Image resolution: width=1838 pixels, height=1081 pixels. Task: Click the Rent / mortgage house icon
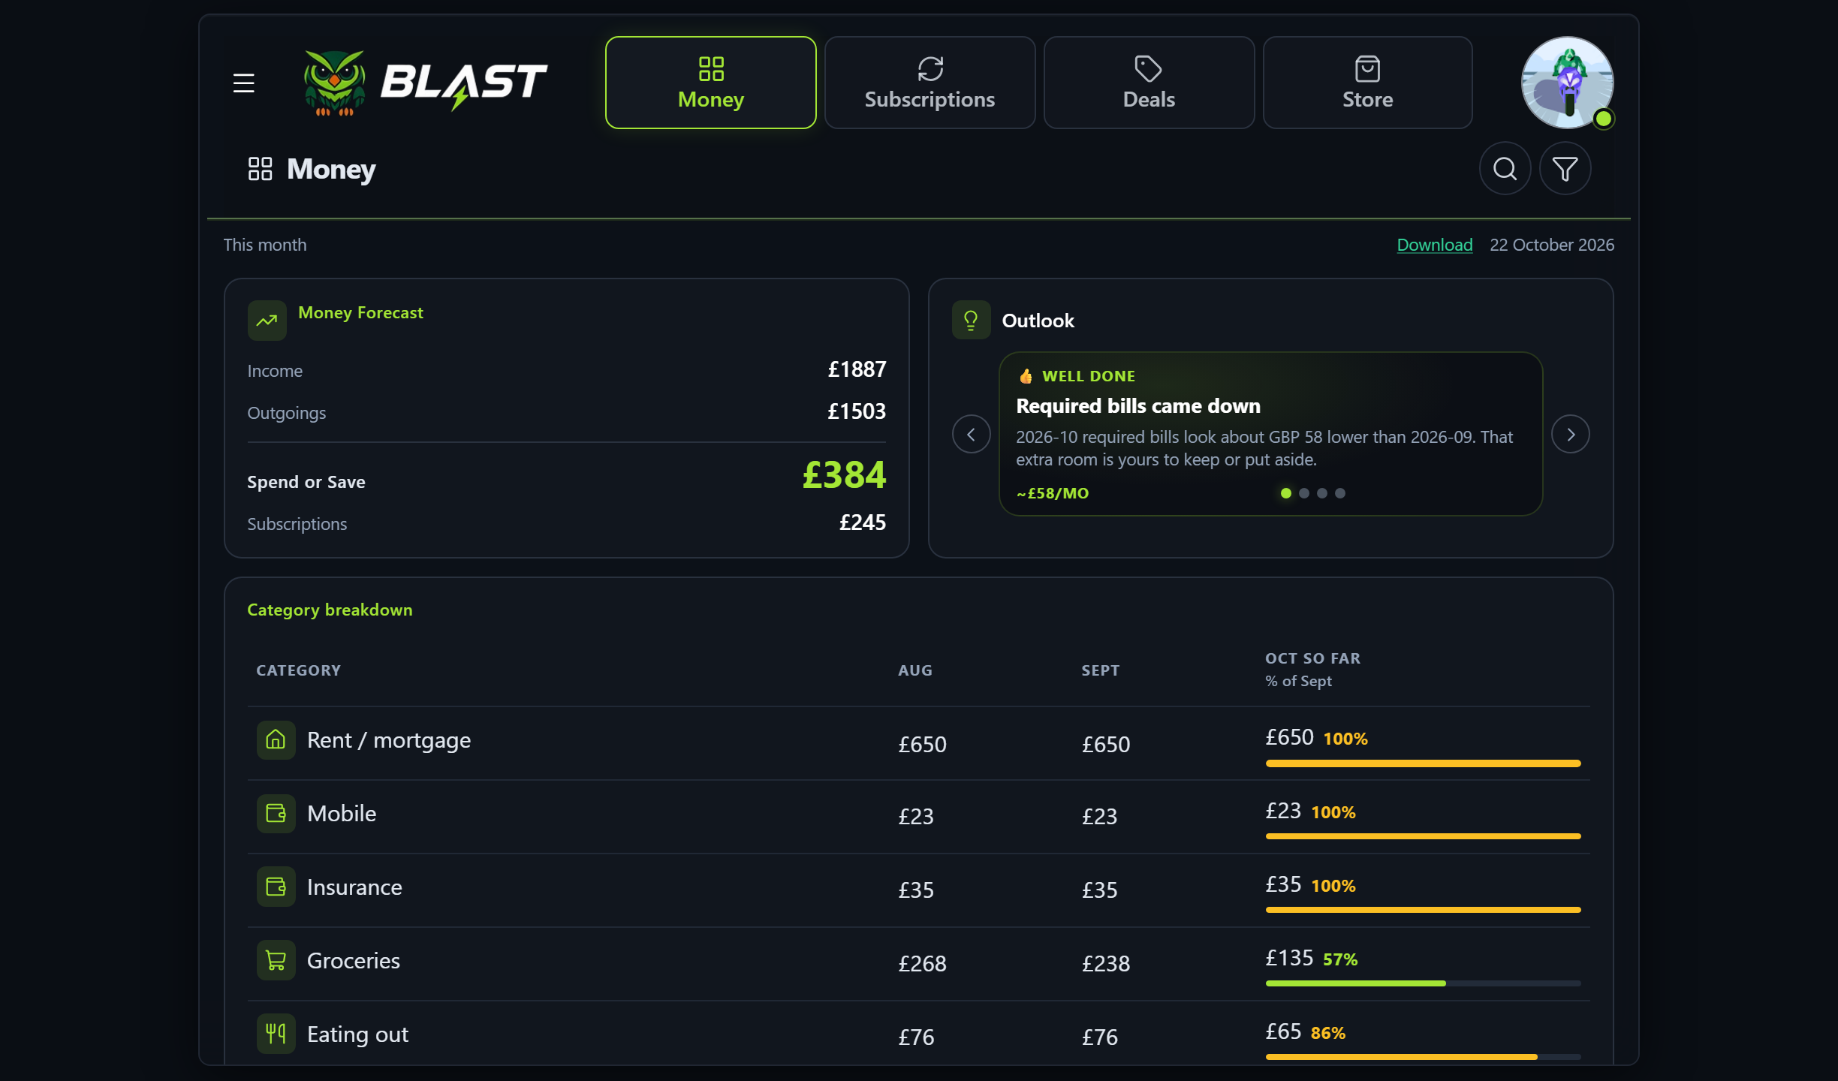276,740
